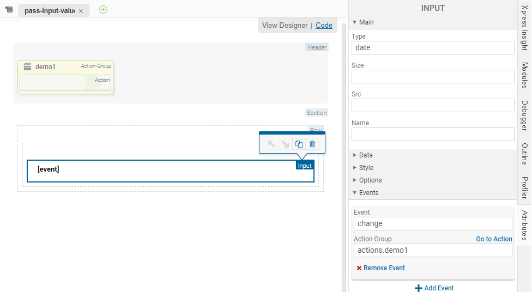The height and width of the screenshot is (292, 532).
Task: Click the move up-left arrow icon
Action: [271, 144]
